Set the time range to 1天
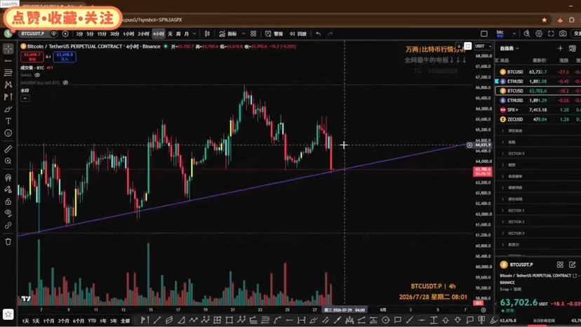Image resolution: width=581 pixels, height=327 pixels. click(25, 321)
